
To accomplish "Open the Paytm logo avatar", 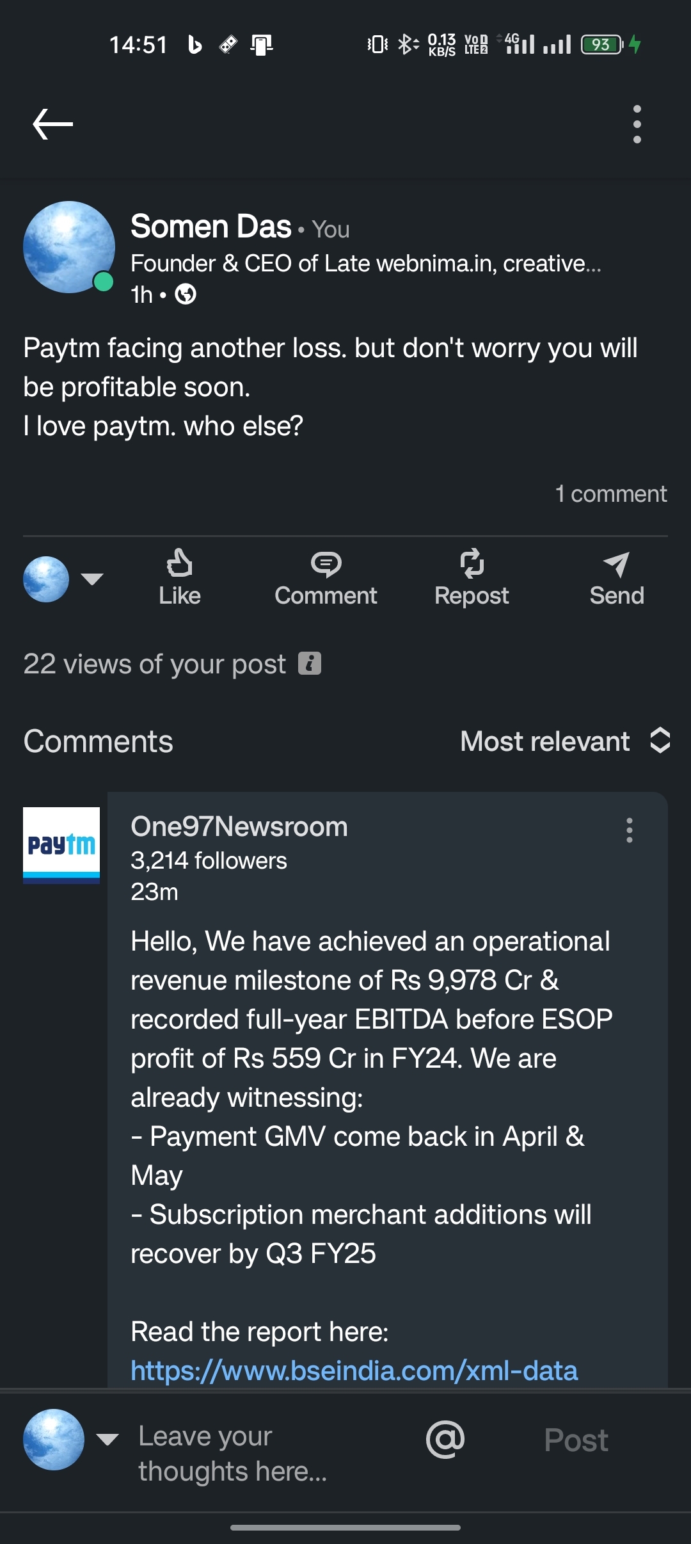I will [x=61, y=845].
